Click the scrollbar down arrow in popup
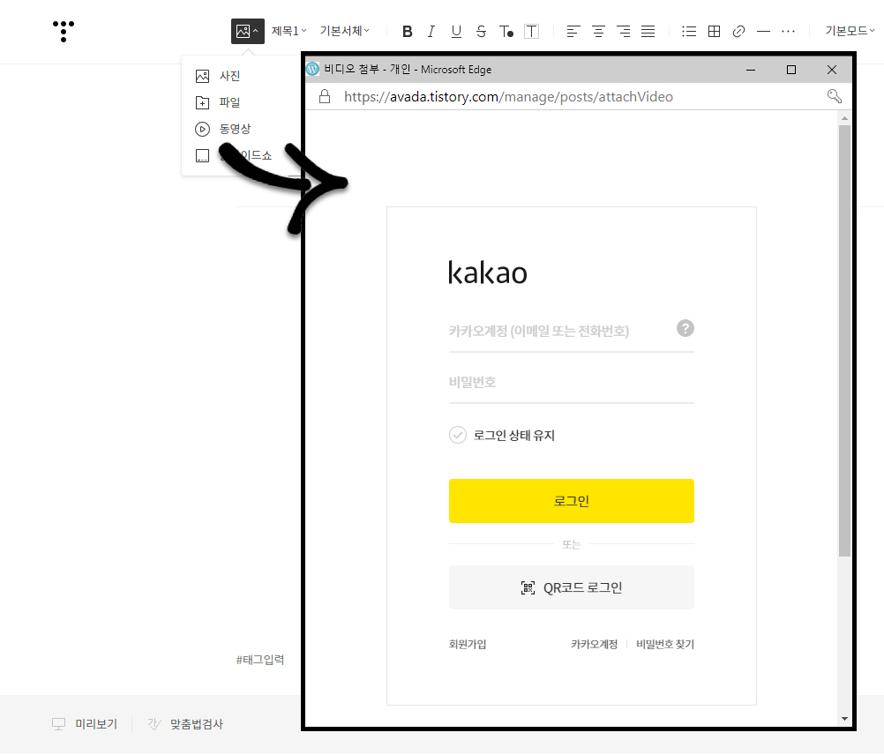This screenshot has height=755, width=884. (844, 718)
